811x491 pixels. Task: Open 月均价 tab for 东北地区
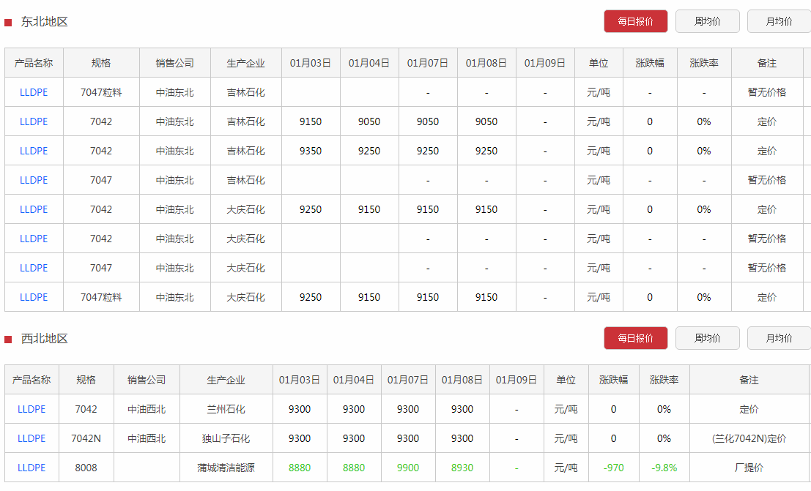click(779, 21)
